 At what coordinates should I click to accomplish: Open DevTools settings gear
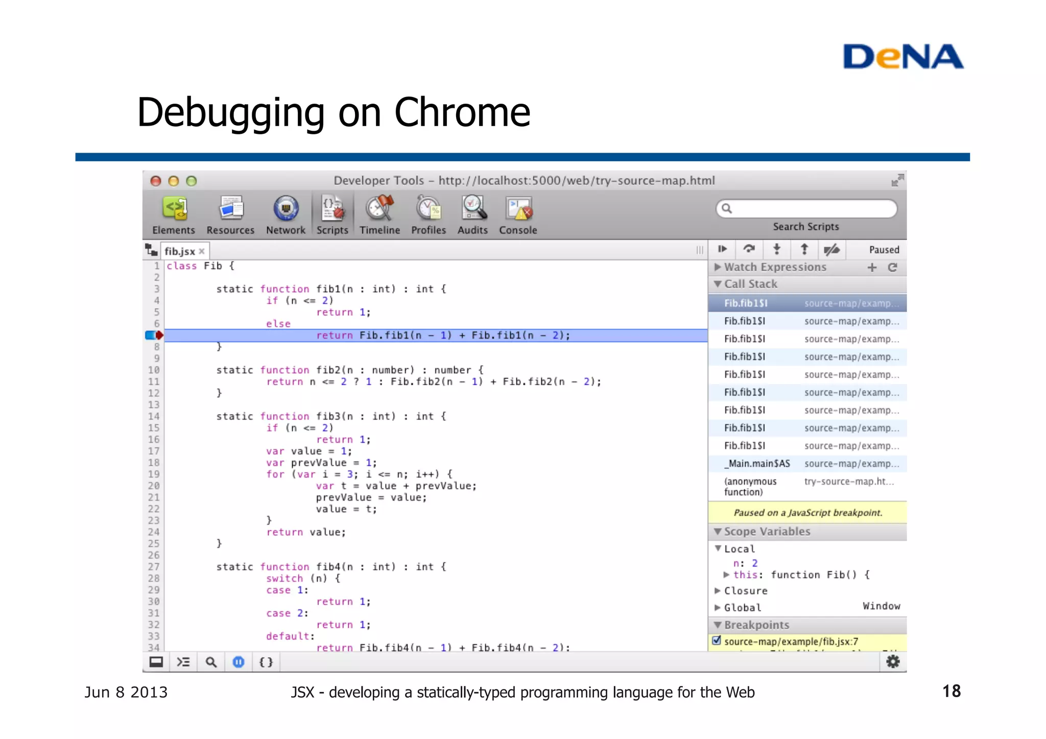pyautogui.click(x=893, y=662)
